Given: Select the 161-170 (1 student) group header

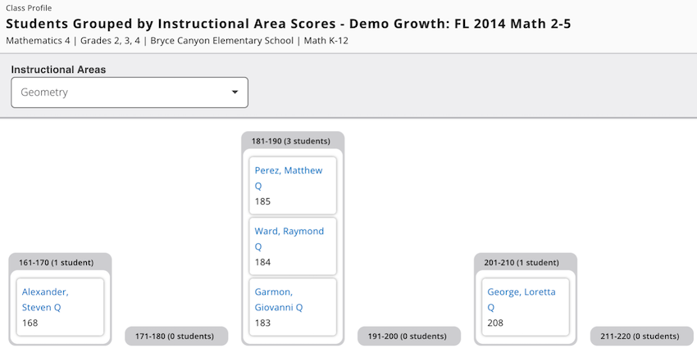Looking at the screenshot, I should 56,262.
